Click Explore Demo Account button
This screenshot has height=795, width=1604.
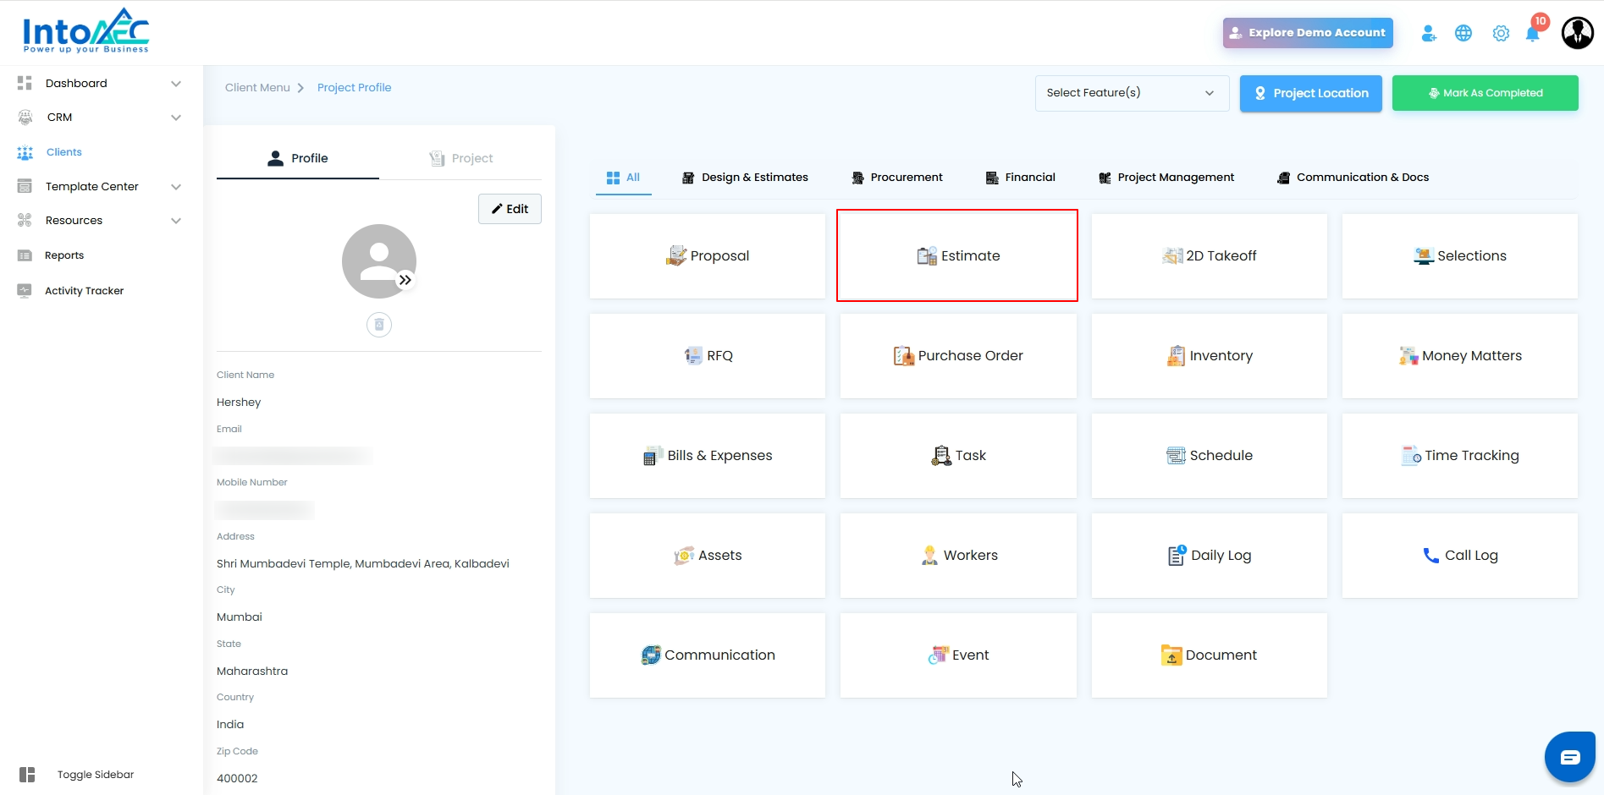click(x=1308, y=33)
